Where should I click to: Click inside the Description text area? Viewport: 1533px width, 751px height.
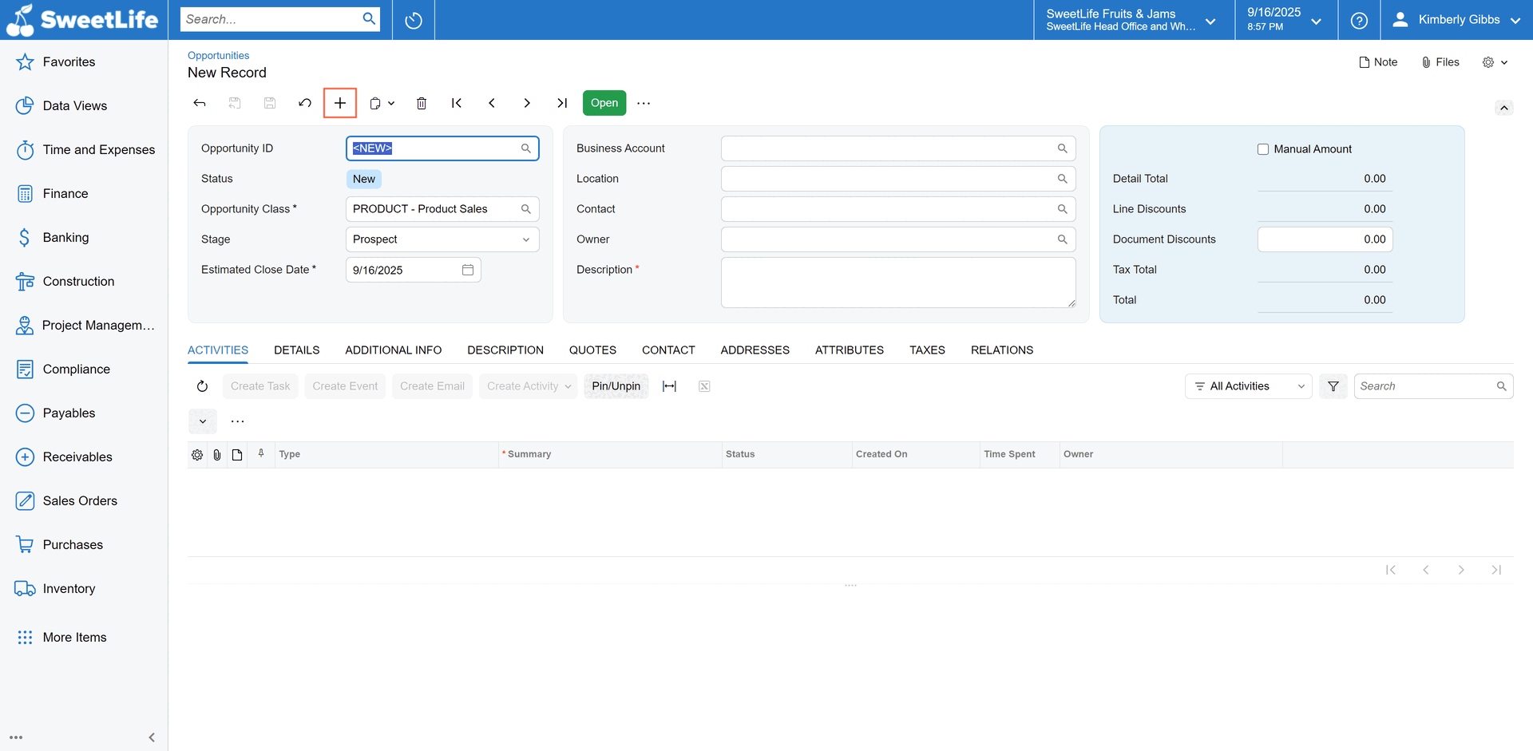coord(897,282)
